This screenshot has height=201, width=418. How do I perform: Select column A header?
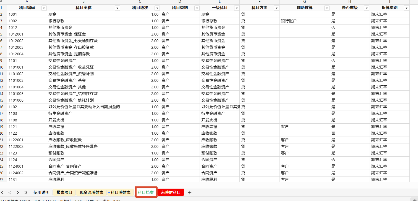point(27,2)
